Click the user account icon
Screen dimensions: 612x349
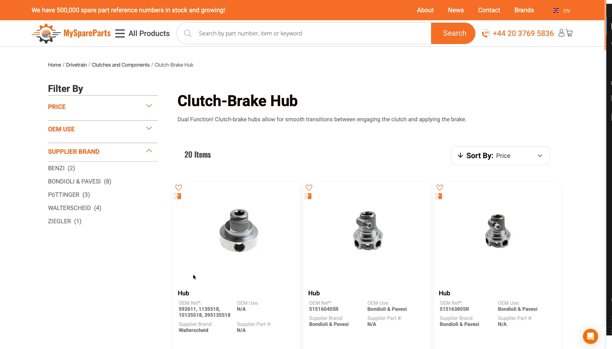(x=561, y=33)
